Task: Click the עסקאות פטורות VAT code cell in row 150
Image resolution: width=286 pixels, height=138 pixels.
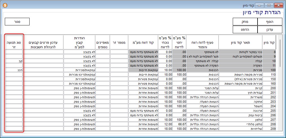Action: tap(143, 79)
